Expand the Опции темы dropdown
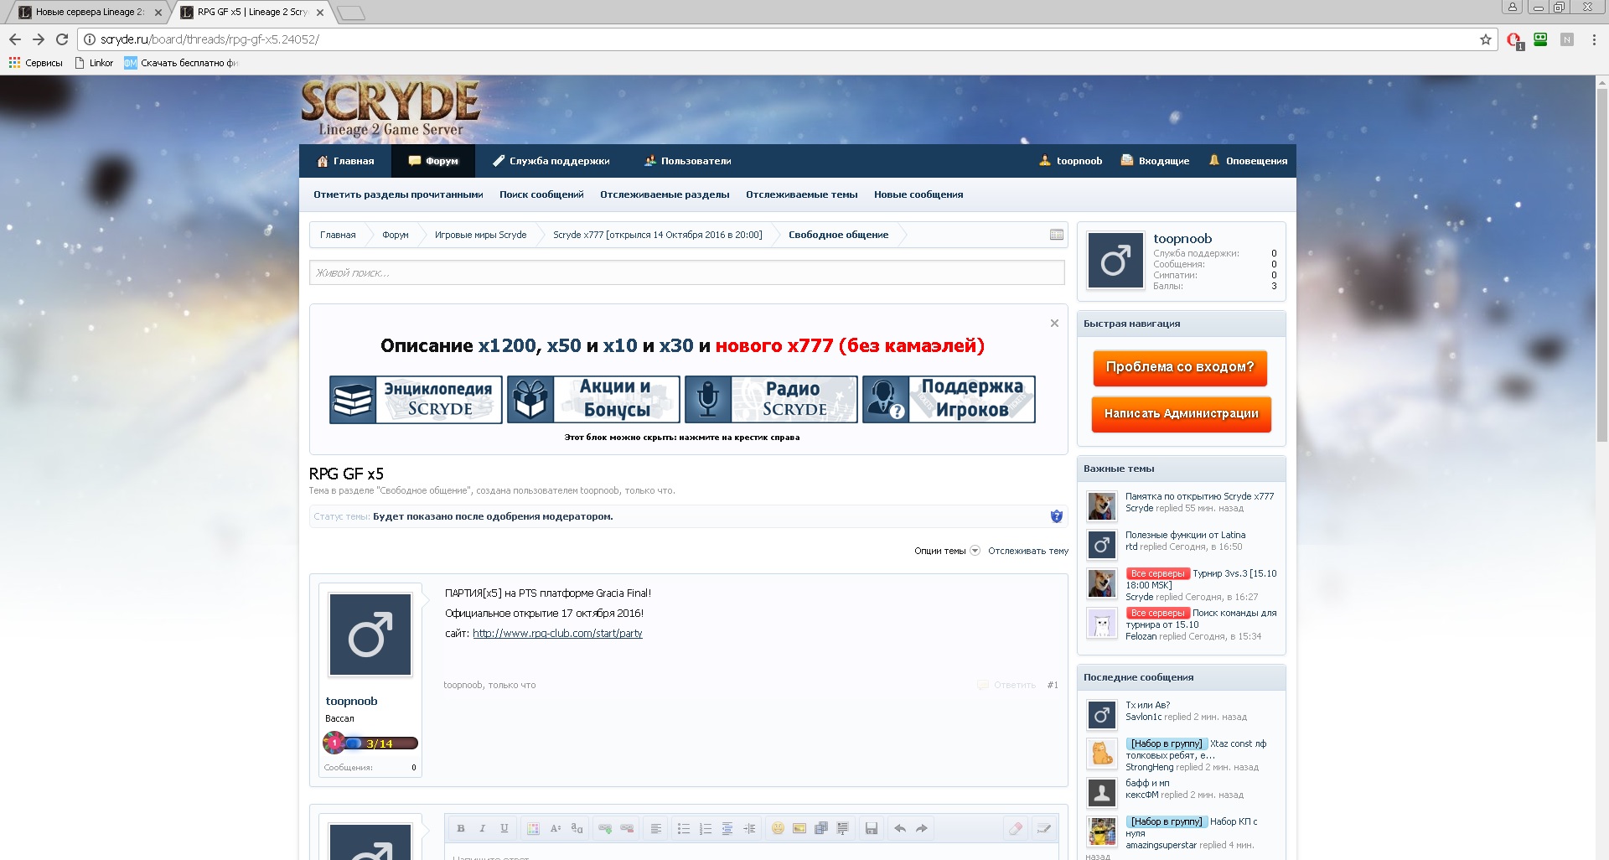 tap(947, 551)
